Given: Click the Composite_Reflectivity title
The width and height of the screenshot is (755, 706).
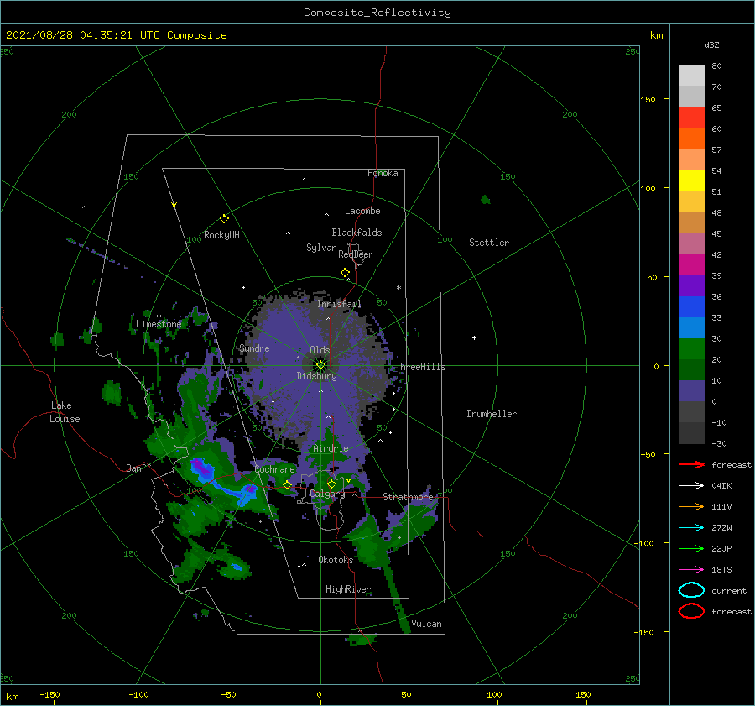Looking at the screenshot, I should point(377,13).
